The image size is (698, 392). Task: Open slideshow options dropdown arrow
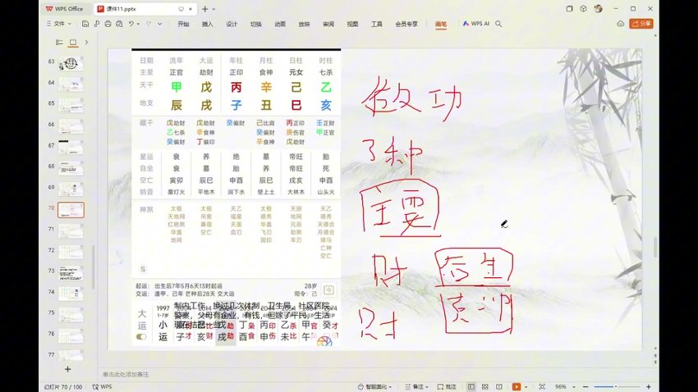point(526,386)
